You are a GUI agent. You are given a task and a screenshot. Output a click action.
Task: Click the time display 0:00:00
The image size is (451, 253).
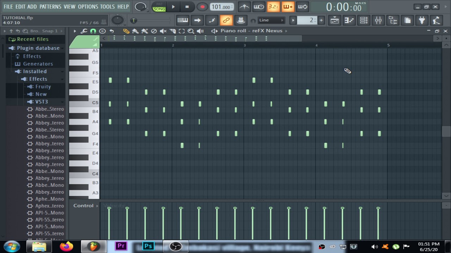pyautogui.click(x=344, y=7)
